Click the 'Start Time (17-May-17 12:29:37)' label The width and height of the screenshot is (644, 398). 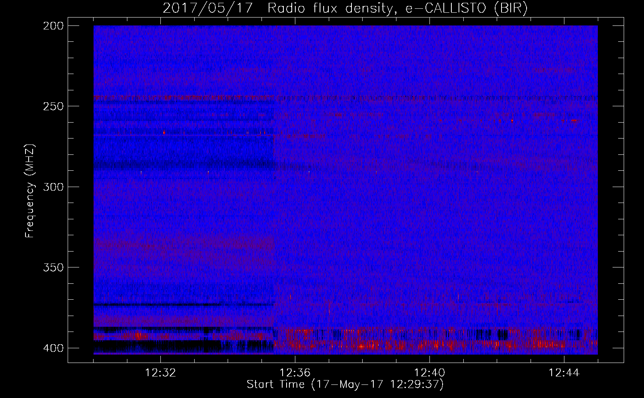point(345,384)
